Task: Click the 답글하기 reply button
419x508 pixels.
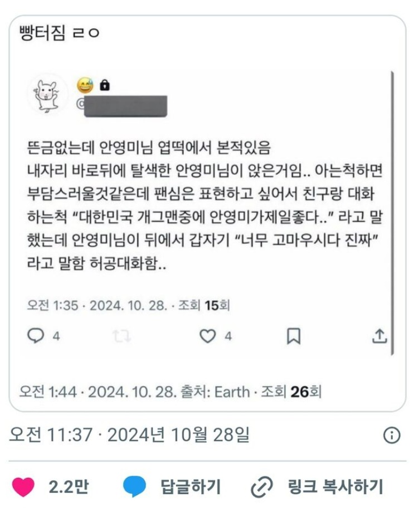Action: 191,487
